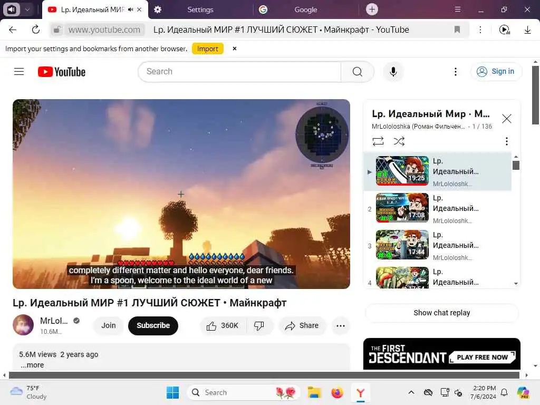Join the channel membership

click(x=108, y=325)
